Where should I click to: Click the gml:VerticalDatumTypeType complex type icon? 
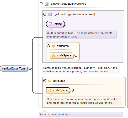click(47, 4)
